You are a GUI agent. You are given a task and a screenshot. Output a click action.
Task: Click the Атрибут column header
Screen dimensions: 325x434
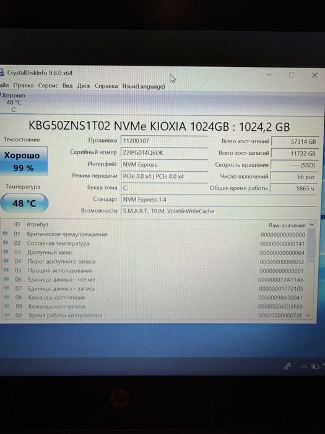point(37,224)
